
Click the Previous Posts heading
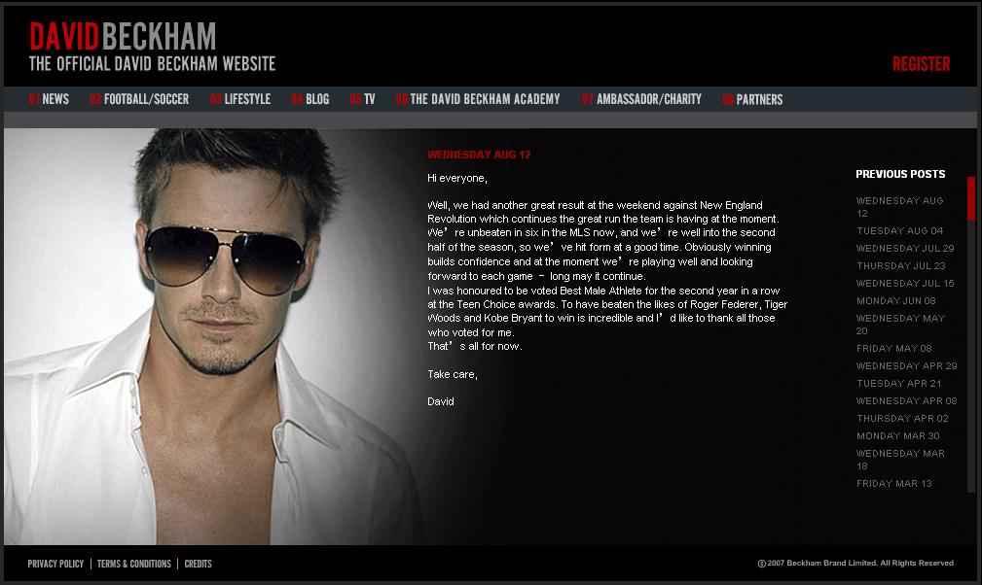point(900,174)
